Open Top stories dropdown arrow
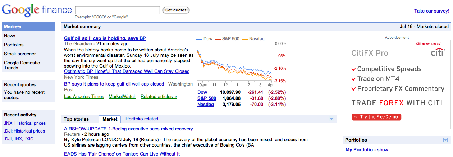Viewport: 453px width, 157px height. click(x=332, y=119)
